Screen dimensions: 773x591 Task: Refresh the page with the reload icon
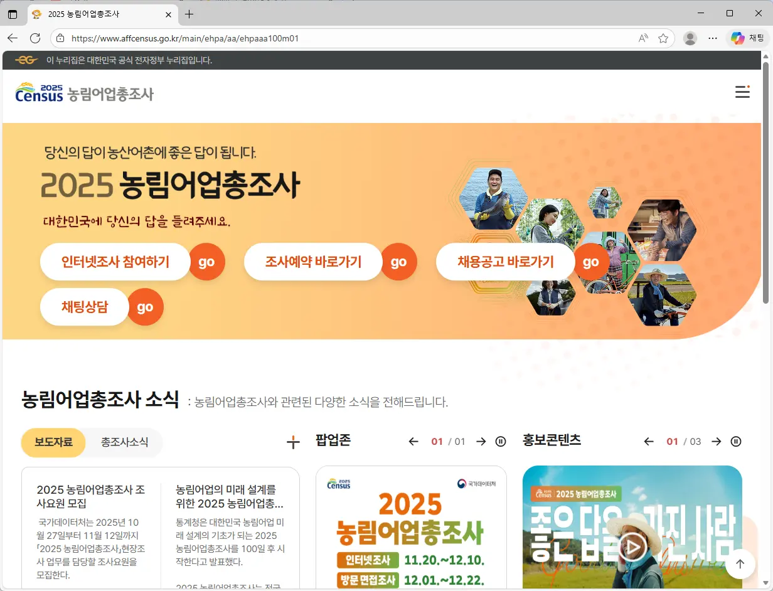point(36,38)
